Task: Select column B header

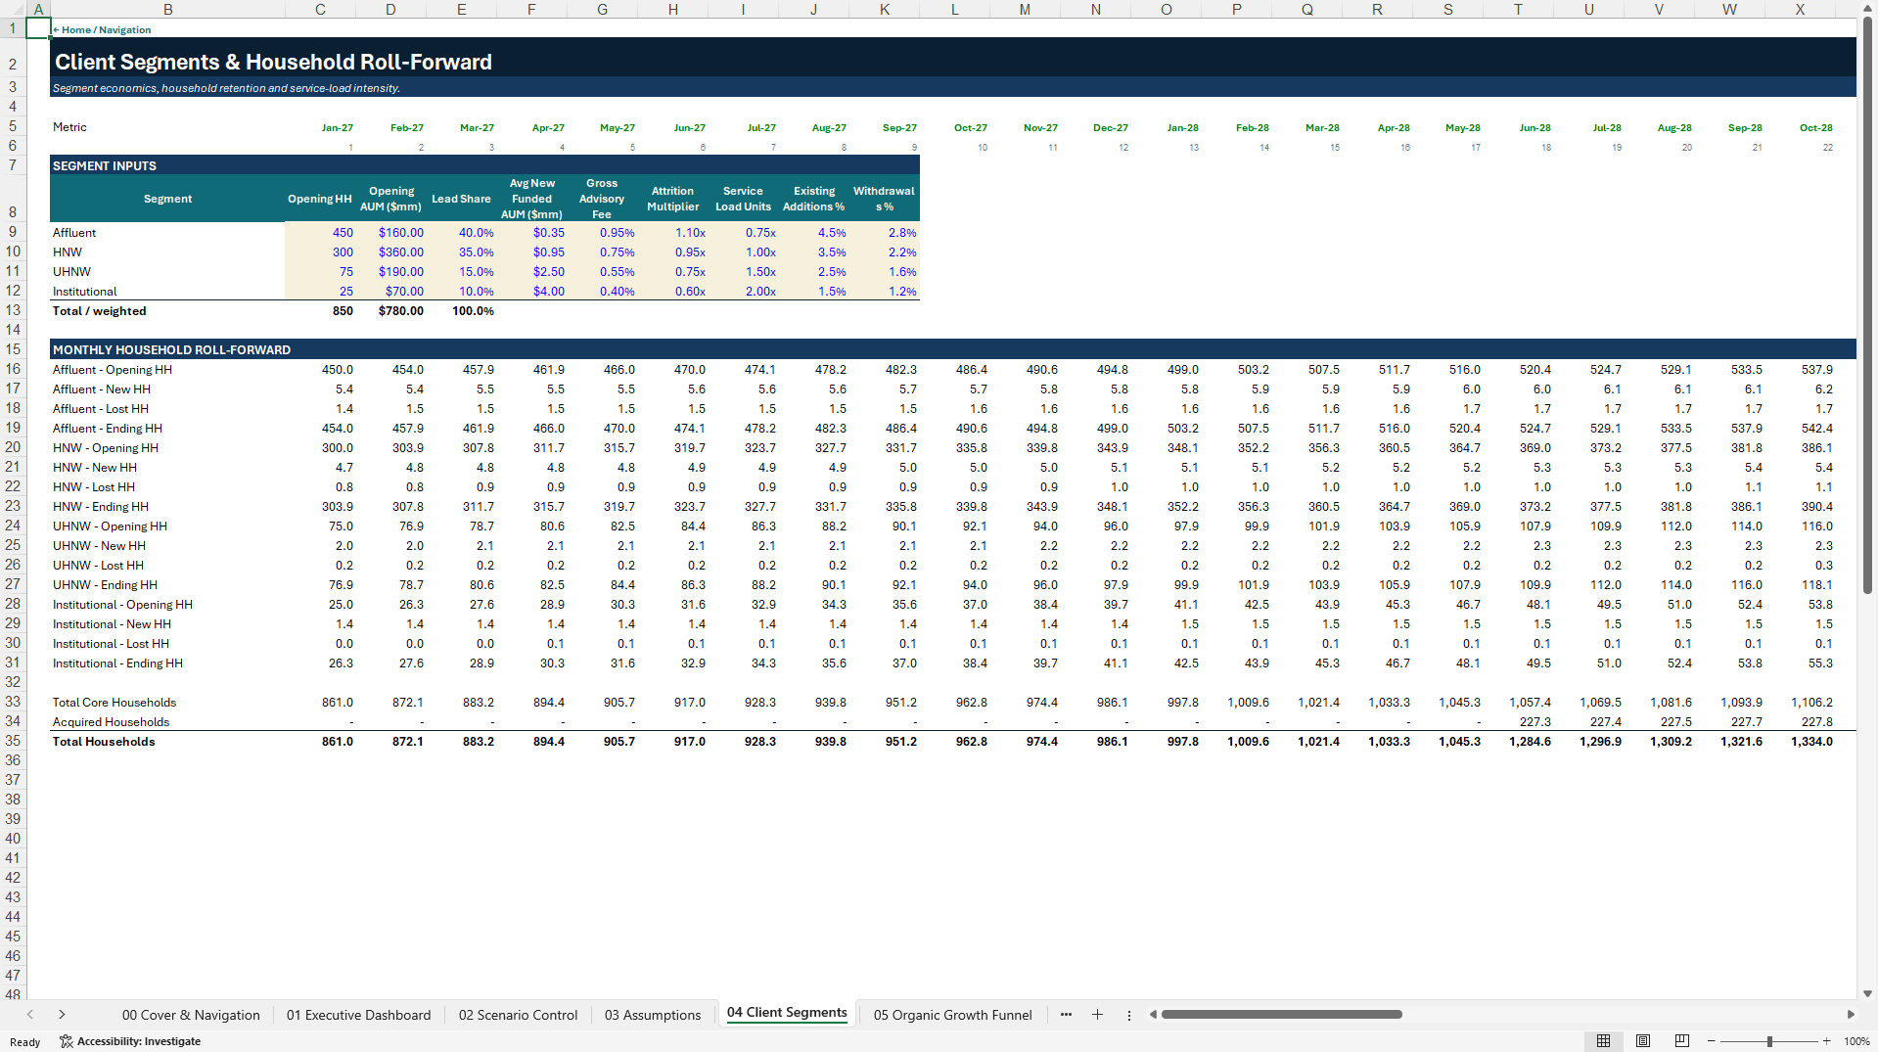Action: (x=167, y=9)
